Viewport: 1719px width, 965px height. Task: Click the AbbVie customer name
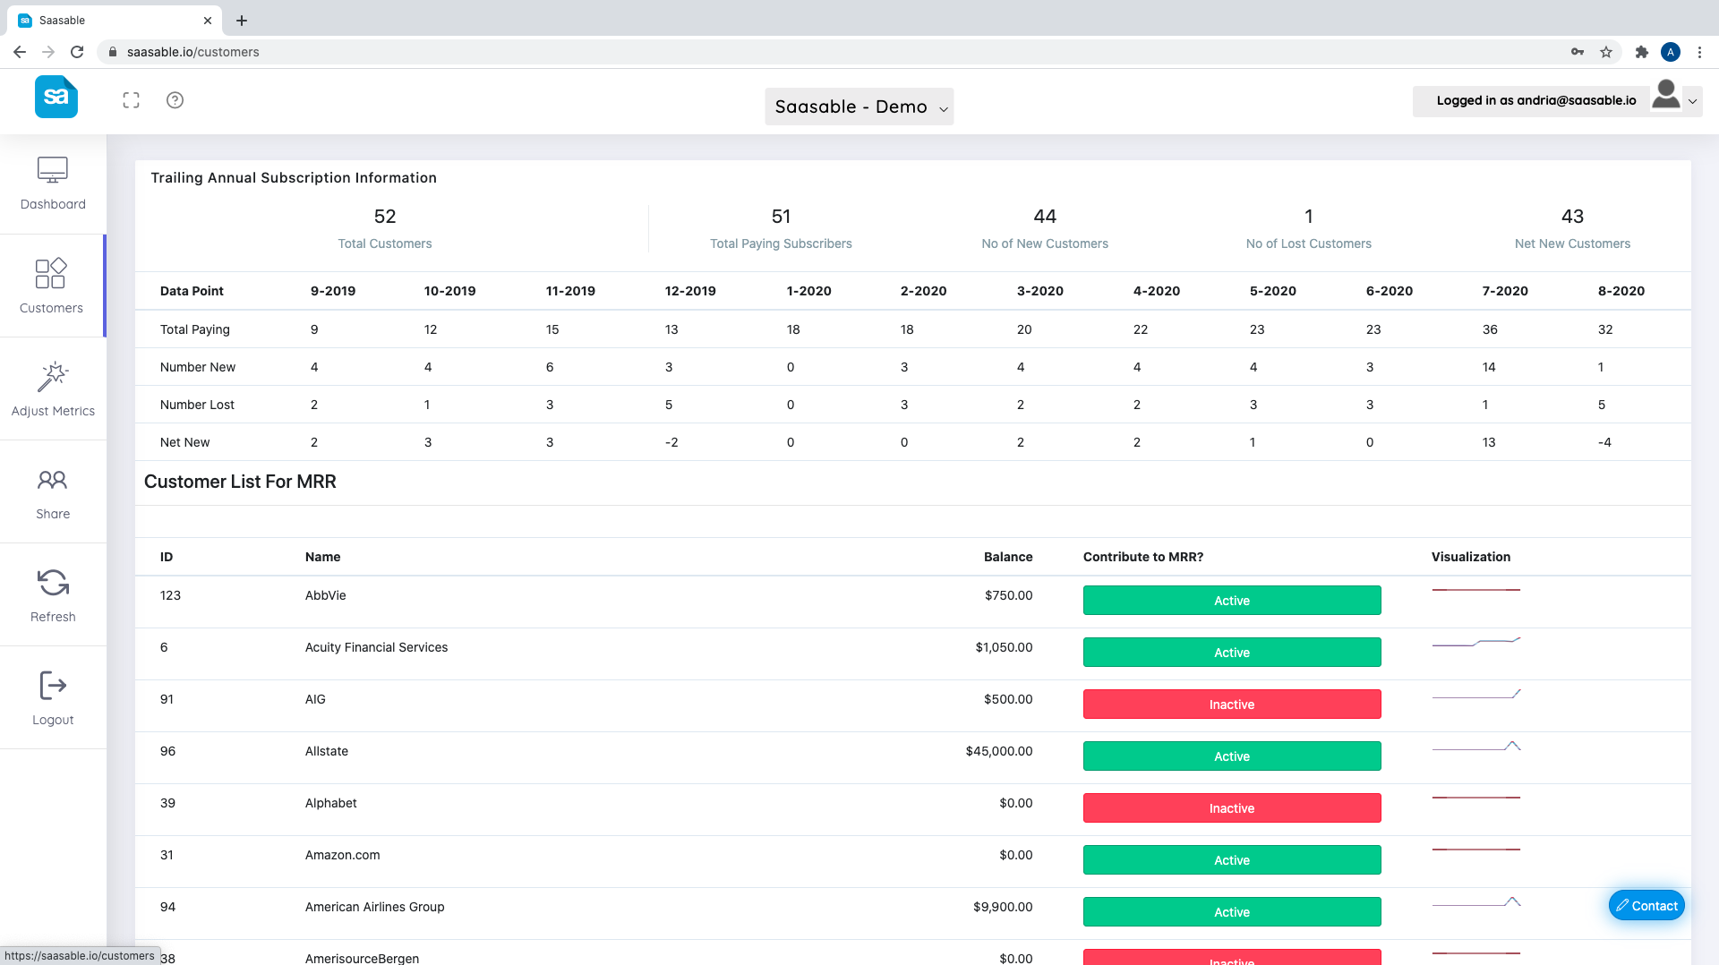coord(325,595)
